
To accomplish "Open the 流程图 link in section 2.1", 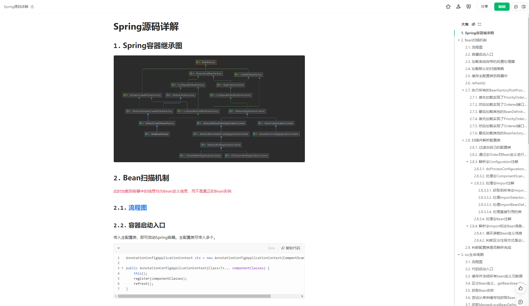I will [137, 208].
